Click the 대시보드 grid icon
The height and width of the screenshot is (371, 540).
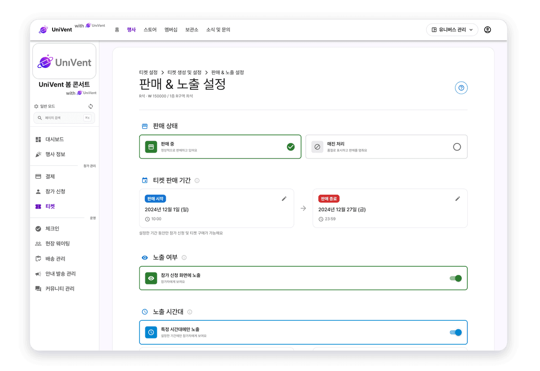click(x=38, y=140)
